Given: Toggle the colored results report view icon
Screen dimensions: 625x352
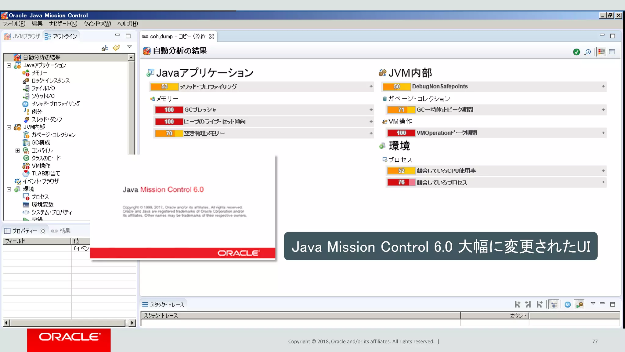Looking at the screenshot, I should (602, 52).
